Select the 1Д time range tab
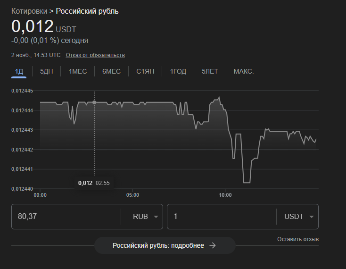Image resolution: width=346 pixels, height=269 pixels. (19, 72)
